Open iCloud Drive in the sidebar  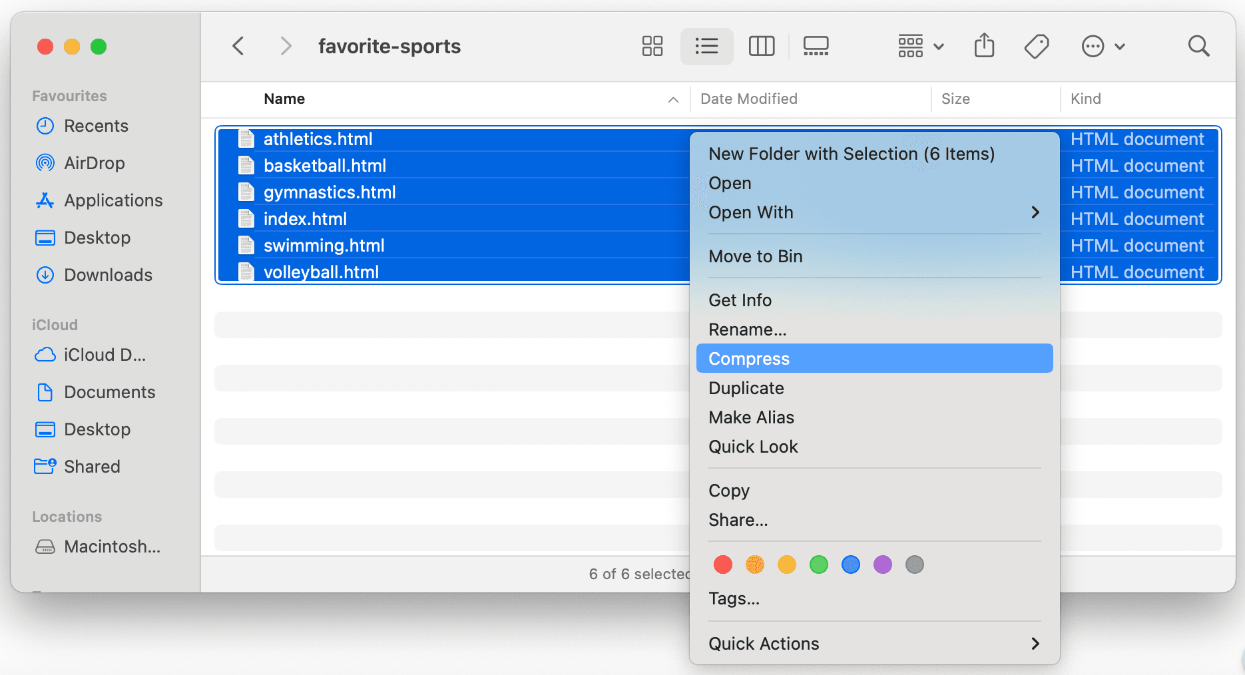tap(90, 355)
